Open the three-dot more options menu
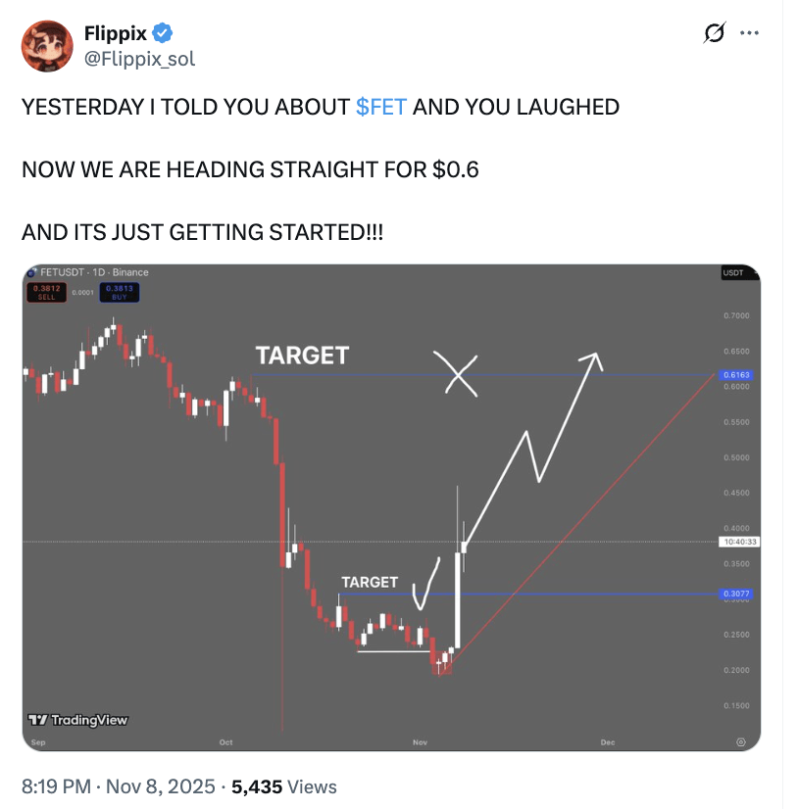This screenshot has width=798, height=809. click(749, 34)
